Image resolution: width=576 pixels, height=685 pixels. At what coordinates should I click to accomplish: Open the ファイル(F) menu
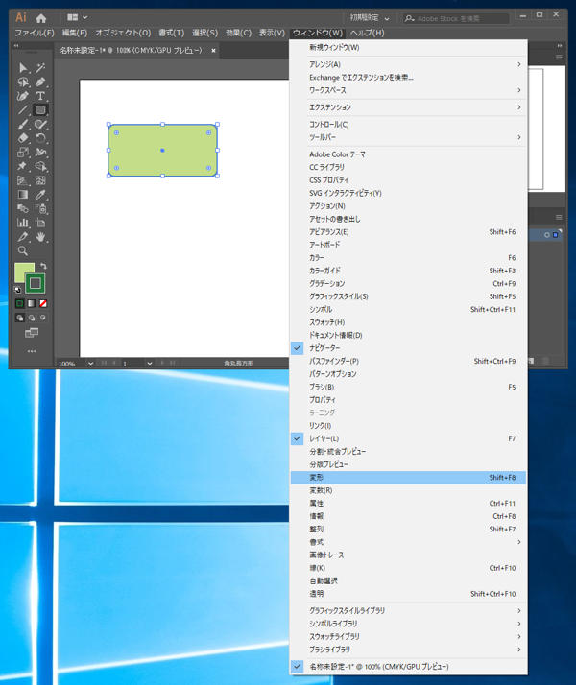pos(35,33)
